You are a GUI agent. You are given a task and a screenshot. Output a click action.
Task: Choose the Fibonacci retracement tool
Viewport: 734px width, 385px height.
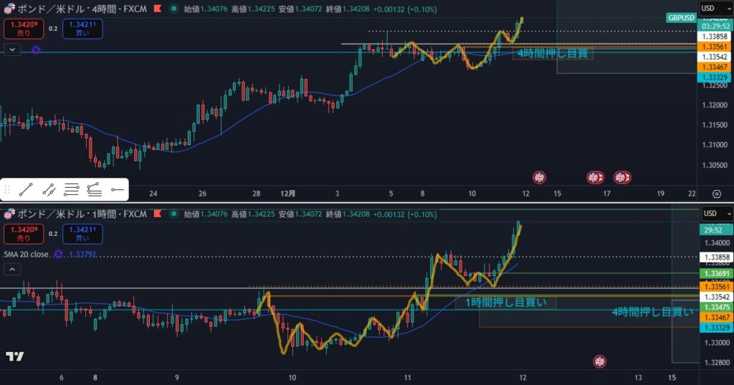click(71, 190)
